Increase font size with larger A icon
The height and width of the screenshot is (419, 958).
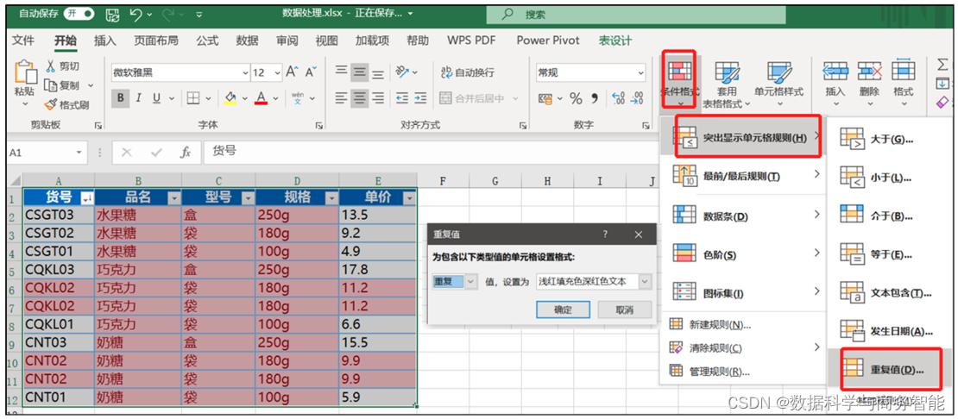point(292,72)
